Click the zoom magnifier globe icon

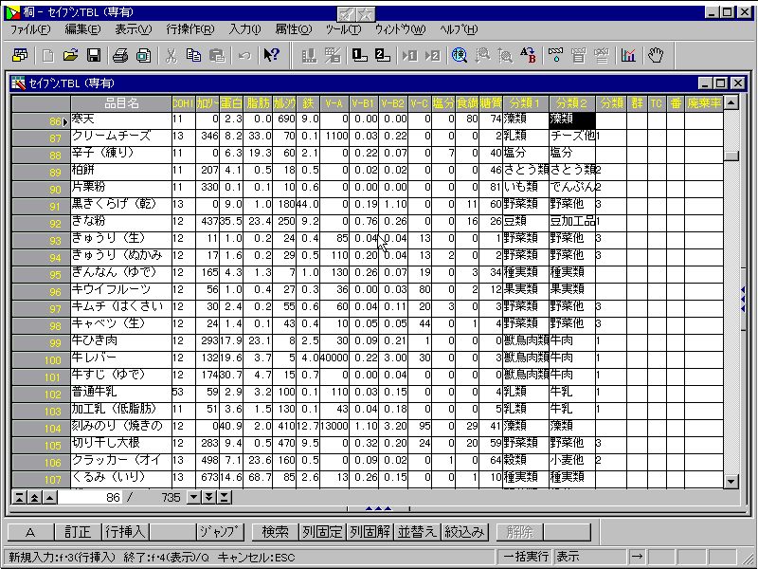(460, 55)
